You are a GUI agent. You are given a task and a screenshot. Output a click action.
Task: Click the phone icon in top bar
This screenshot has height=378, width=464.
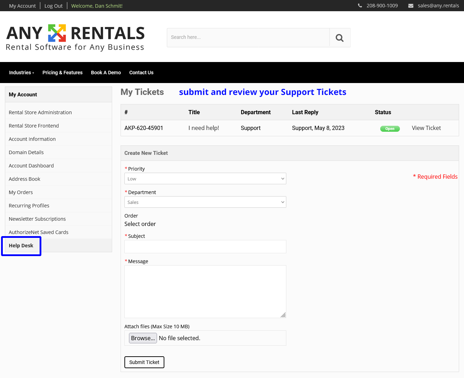click(x=360, y=6)
